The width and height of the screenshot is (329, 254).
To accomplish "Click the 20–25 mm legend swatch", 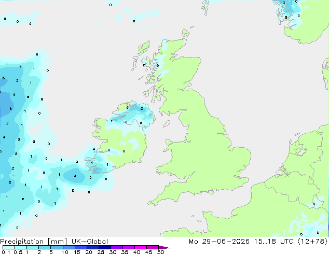I will [93, 247].
